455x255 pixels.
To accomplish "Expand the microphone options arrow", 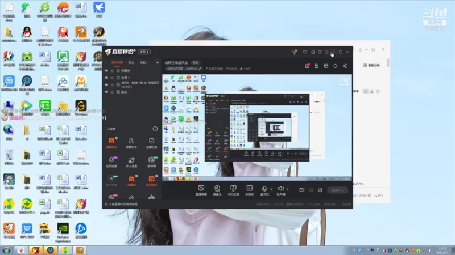I will [x=271, y=189].
